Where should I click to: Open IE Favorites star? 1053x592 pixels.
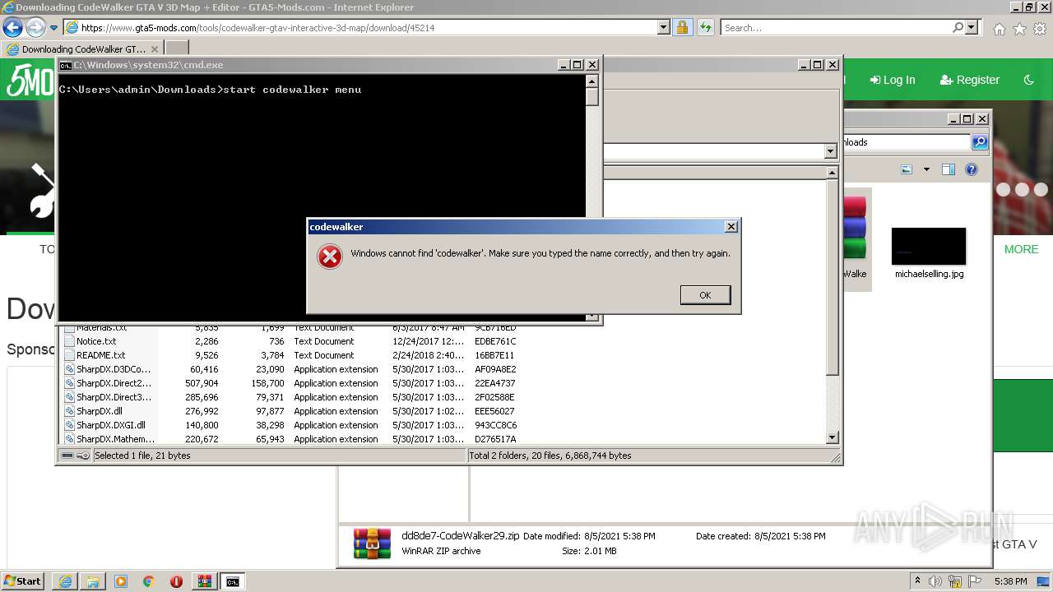1019,29
